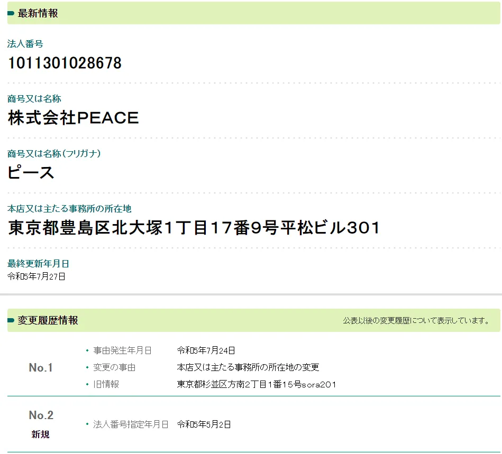
Task: Select the 最新情報 section heading
Action: pos(38,13)
